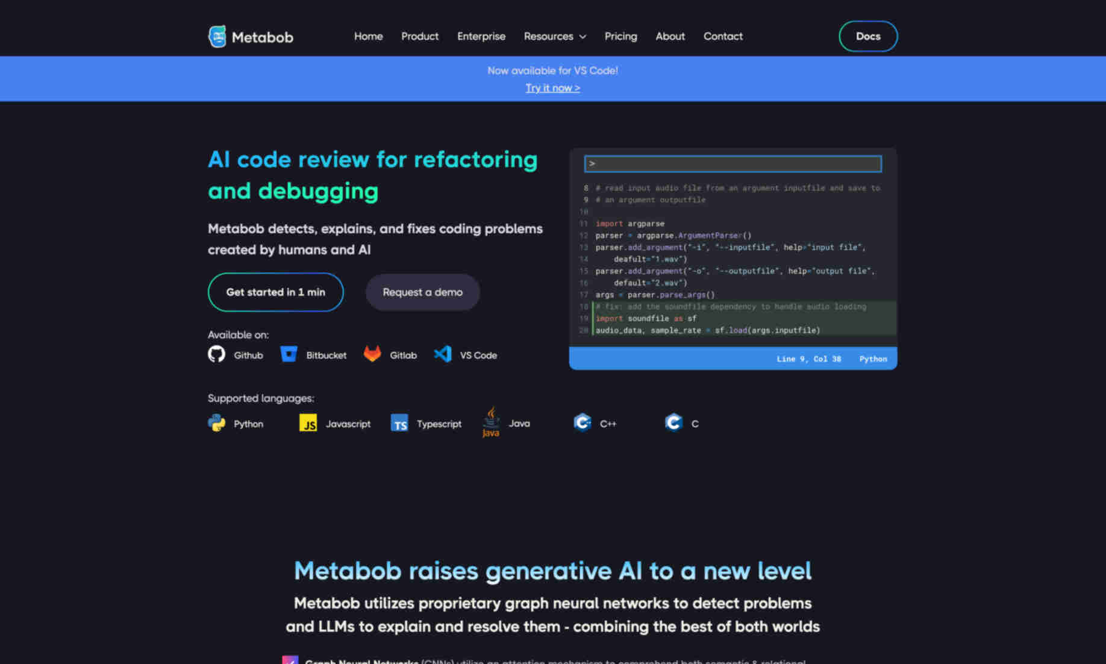Click the Java coffee cup icon
The image size is (1106, 664).
click(x=491, y=422)
